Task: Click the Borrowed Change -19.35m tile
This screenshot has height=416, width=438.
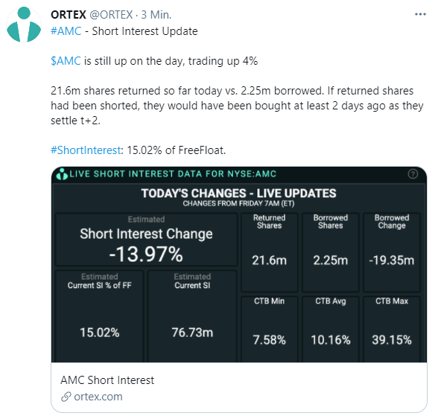Action: tap(392, 252)
